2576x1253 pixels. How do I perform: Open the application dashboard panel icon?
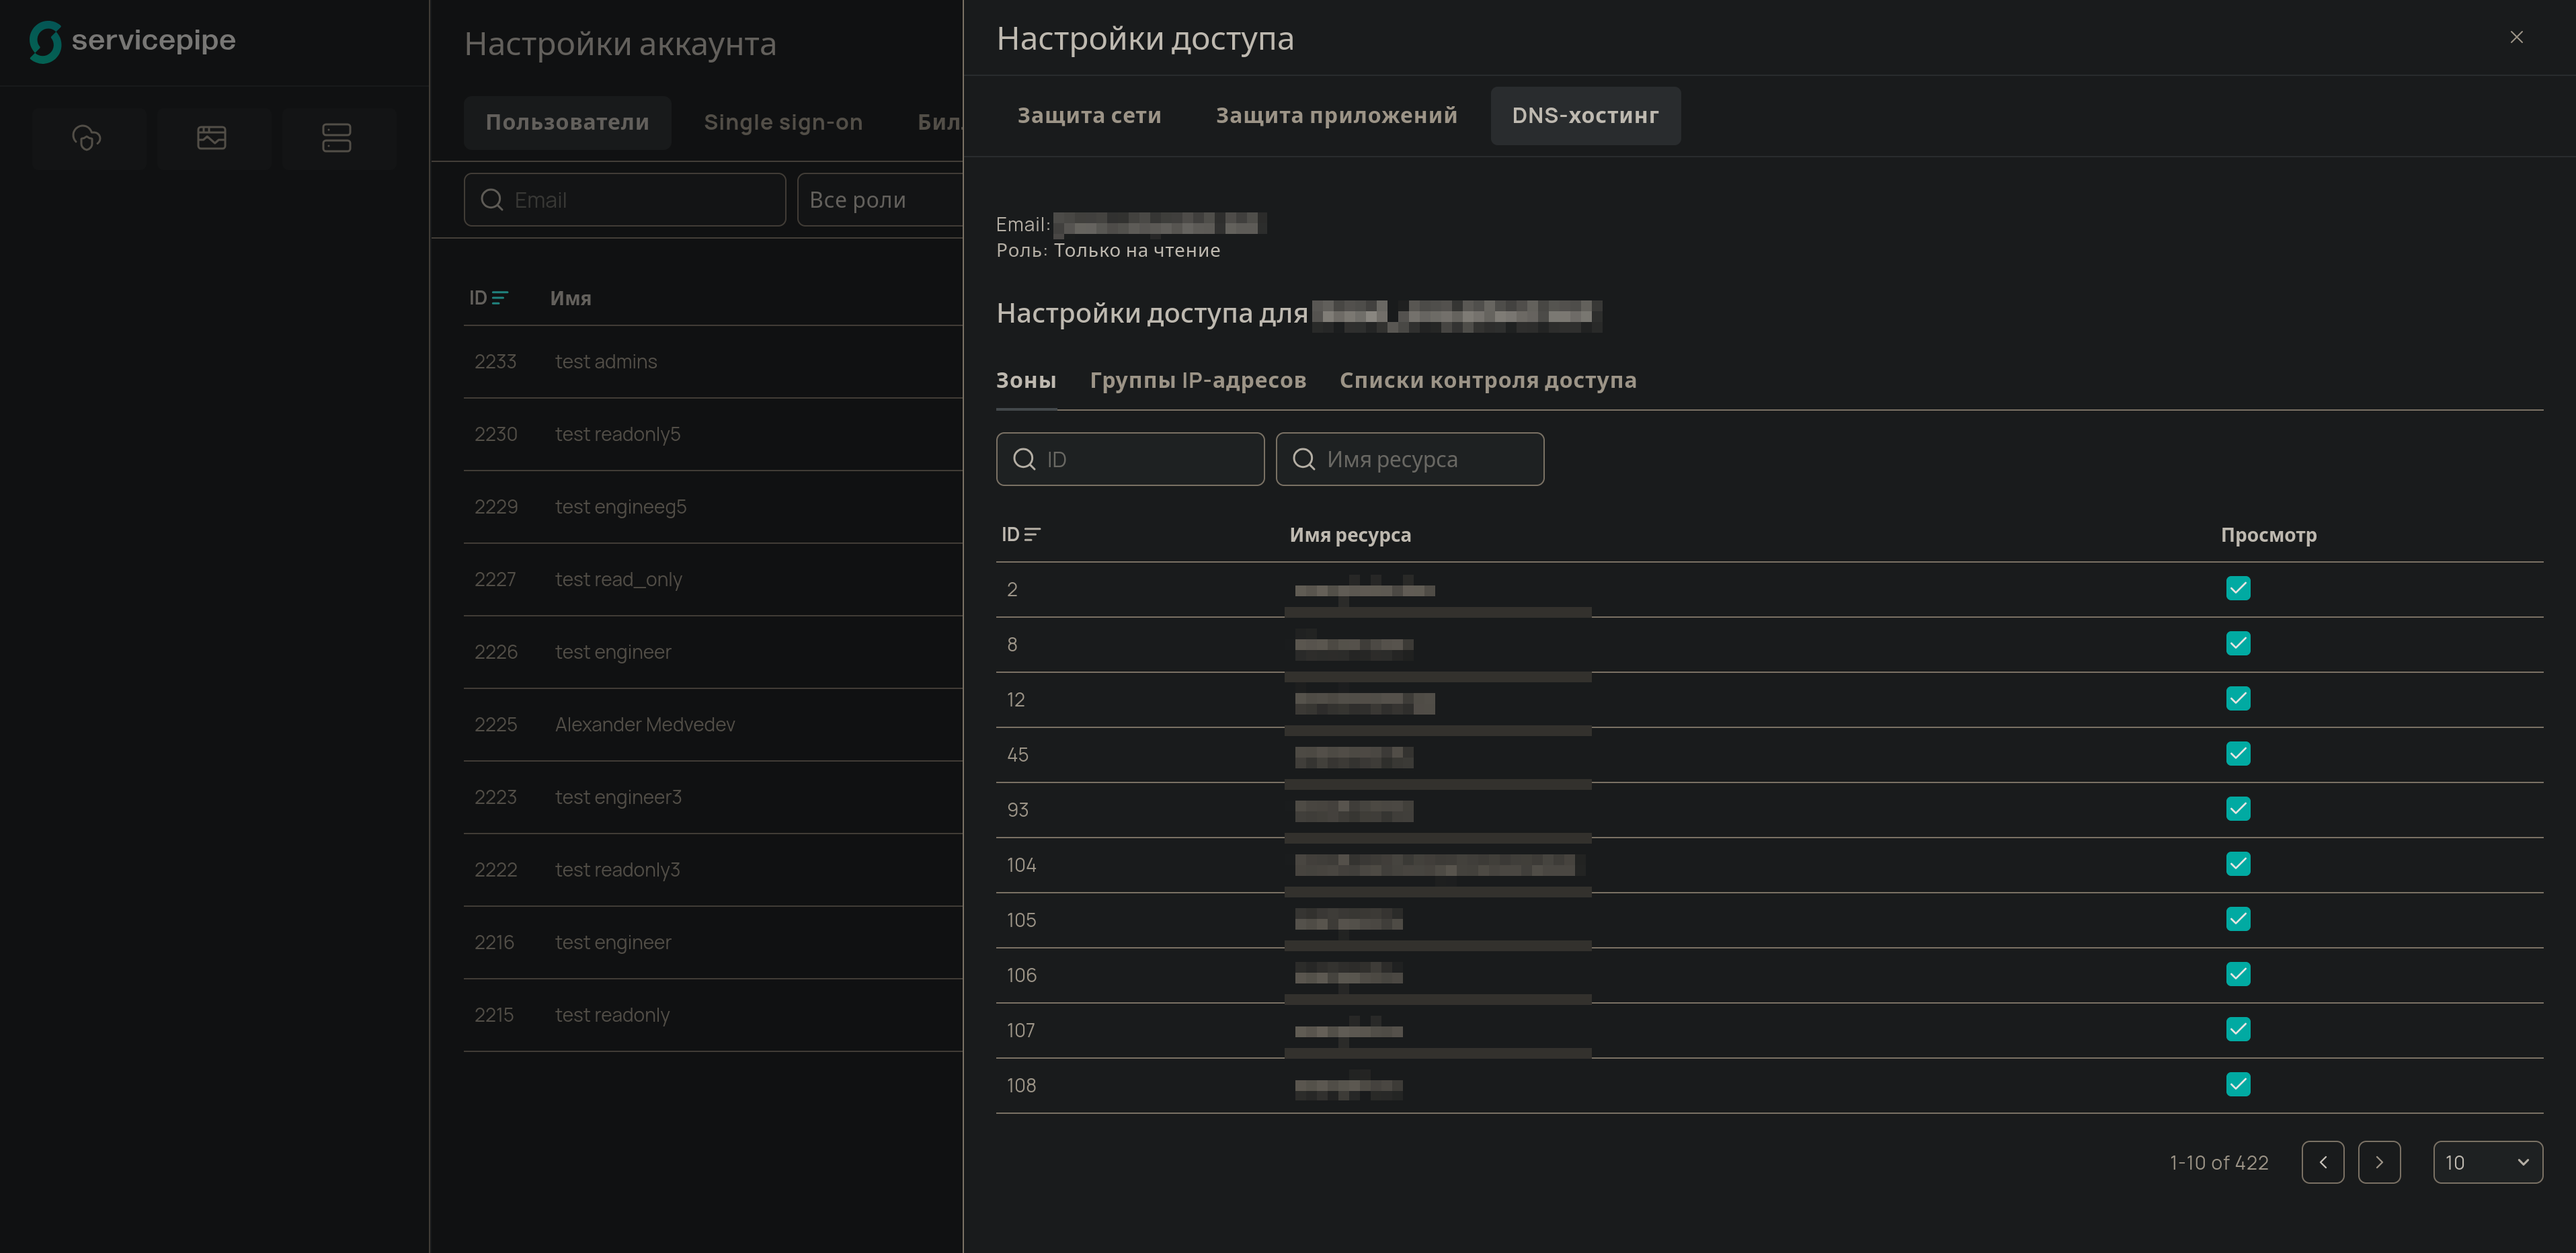[213, 138]
